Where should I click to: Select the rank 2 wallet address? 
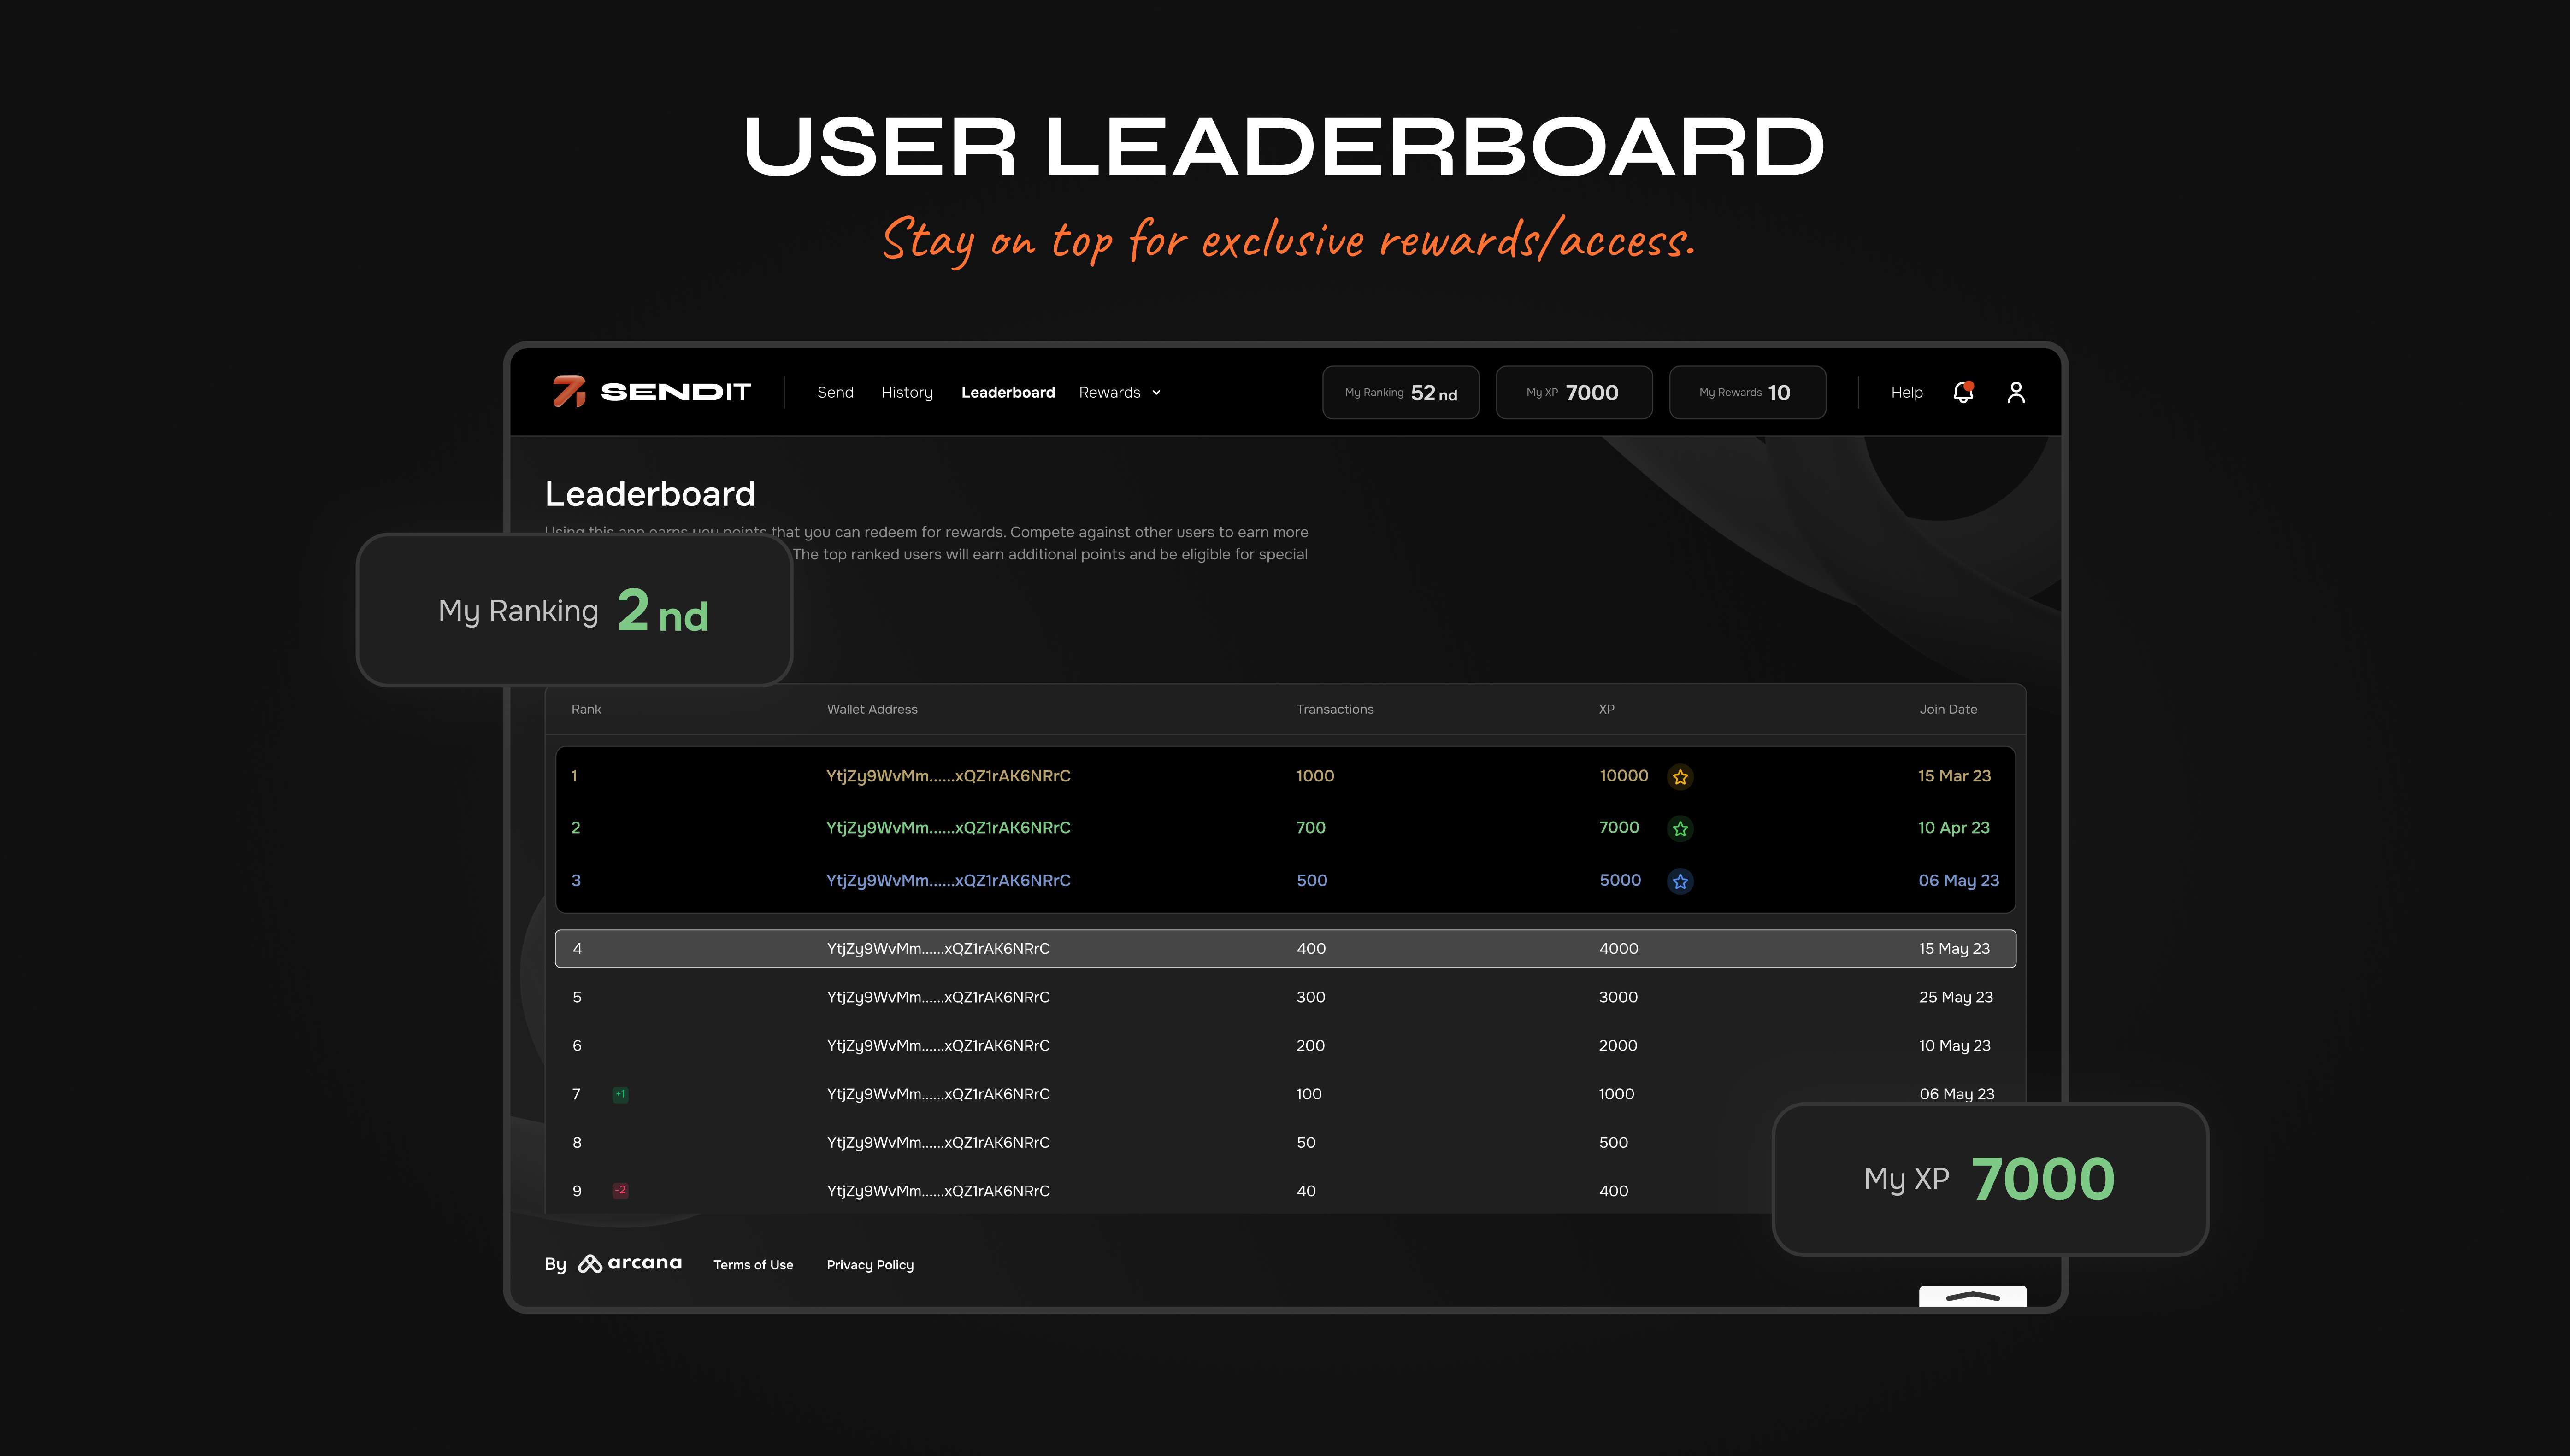[x=948, y=828]
